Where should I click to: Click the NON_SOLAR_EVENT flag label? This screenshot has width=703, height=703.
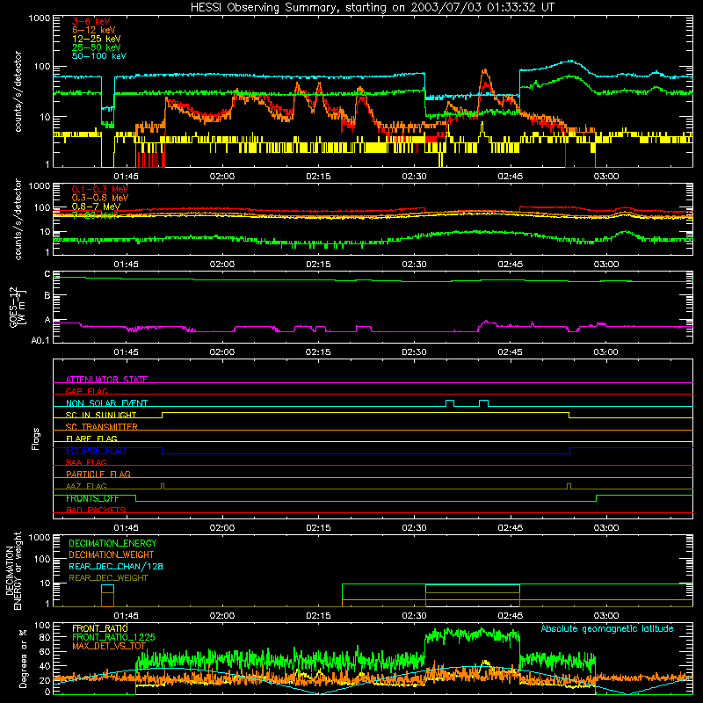[x=106, y=403]
